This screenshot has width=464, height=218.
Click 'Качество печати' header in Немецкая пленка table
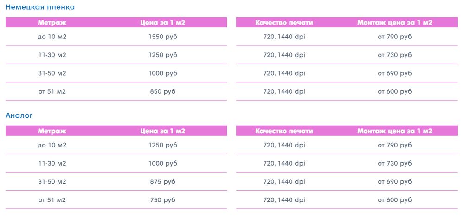pos(284,22)
